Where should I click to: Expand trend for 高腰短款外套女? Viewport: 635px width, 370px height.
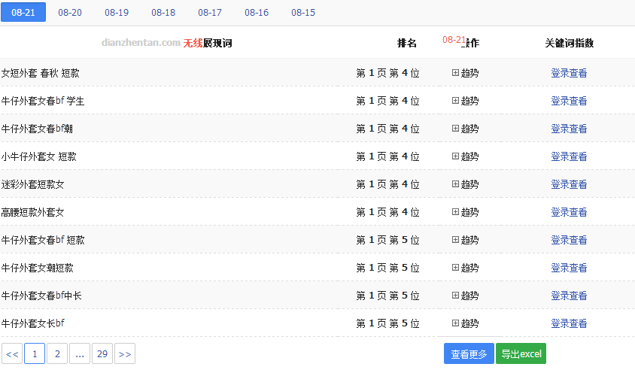tap(465, 212)
